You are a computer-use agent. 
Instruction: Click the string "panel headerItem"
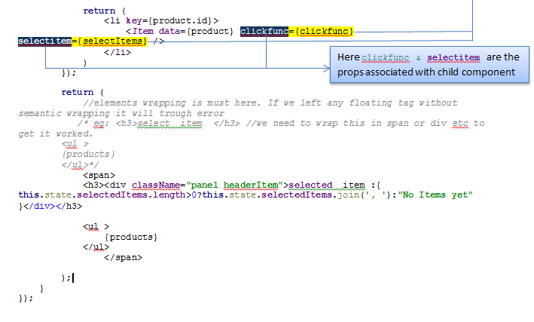coord(234,186)
